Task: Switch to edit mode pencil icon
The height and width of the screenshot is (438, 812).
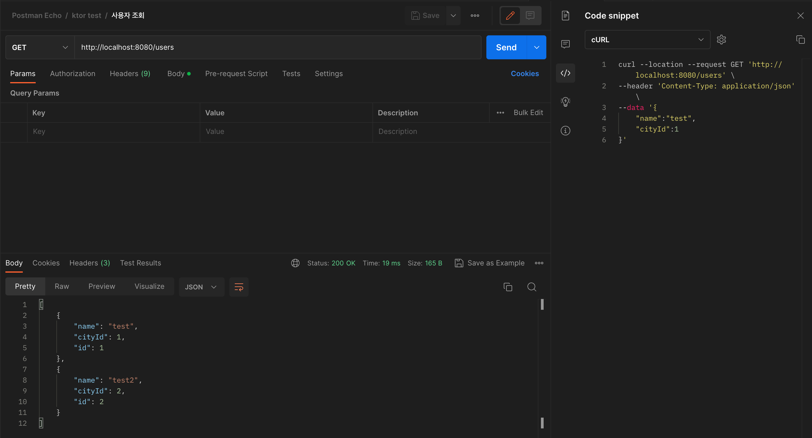Action: click(510, 16)
